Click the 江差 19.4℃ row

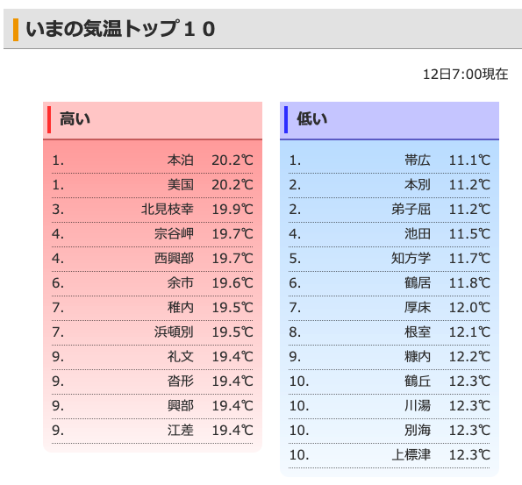coord(152,431)
